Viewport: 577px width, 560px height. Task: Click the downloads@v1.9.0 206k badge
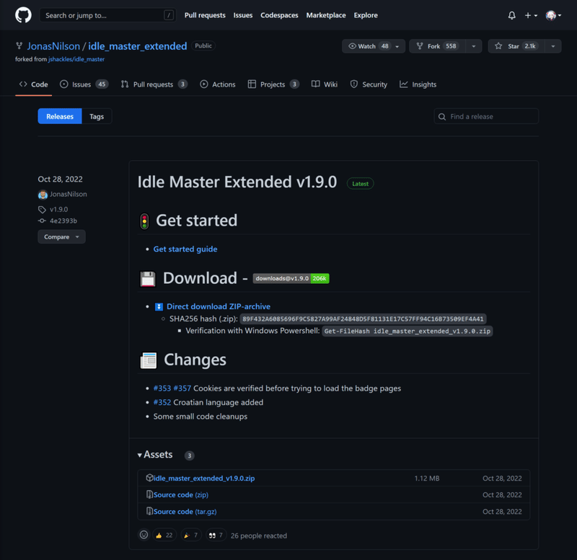[x=291, y=277]
